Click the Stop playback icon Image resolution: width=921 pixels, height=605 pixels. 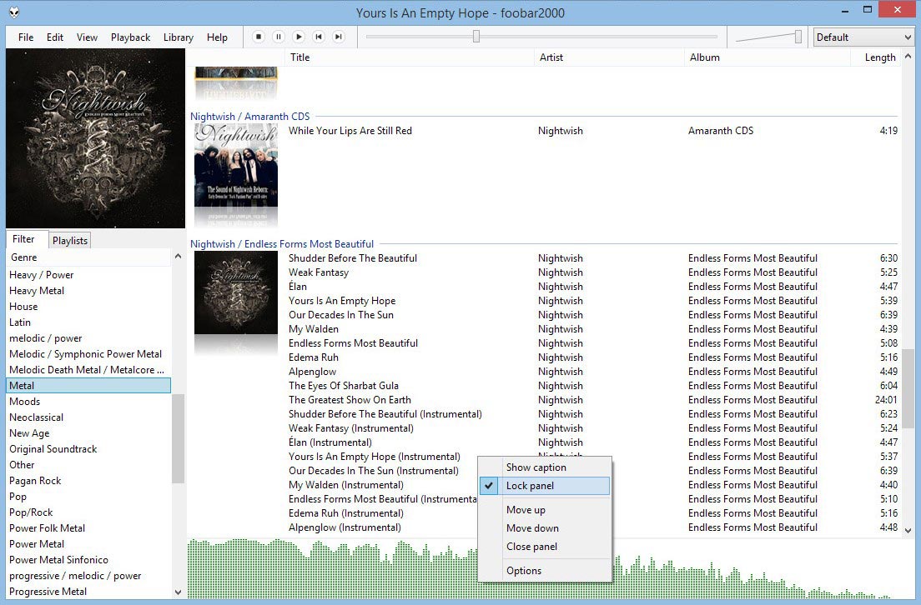[259, 37]
